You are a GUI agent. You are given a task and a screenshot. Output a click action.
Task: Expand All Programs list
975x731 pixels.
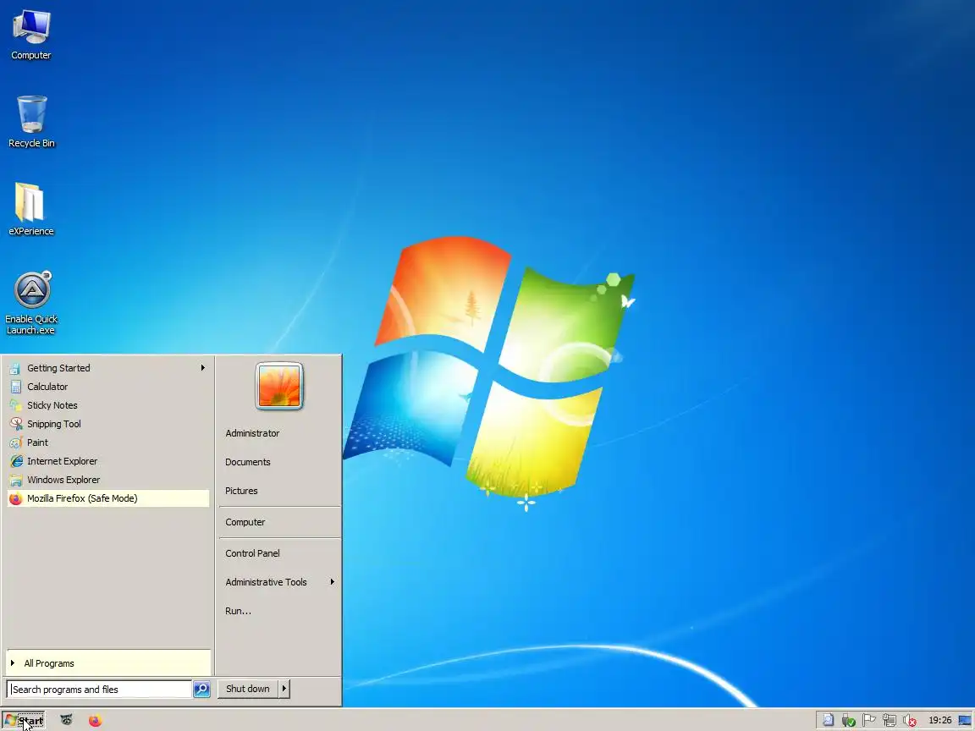click(x=108, y=663)
